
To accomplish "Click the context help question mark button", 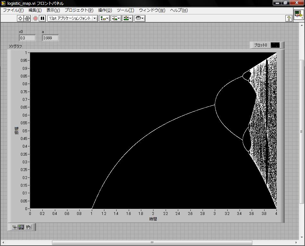I will point(289,19).
